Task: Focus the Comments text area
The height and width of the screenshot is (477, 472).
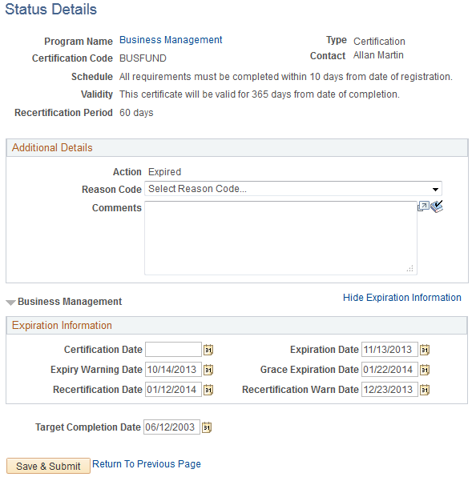Action: point(280,238)
